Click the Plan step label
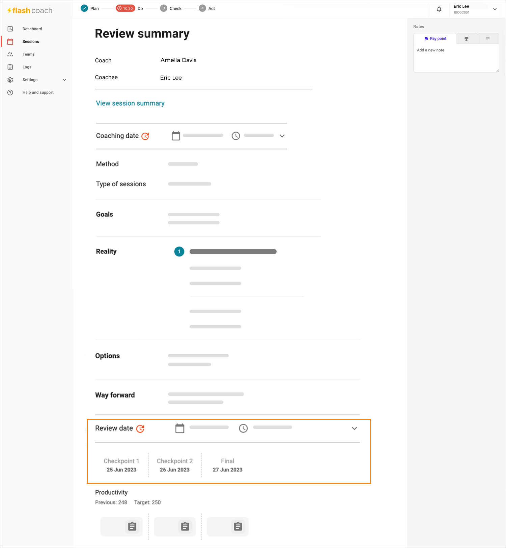 (x=94, y=8)
